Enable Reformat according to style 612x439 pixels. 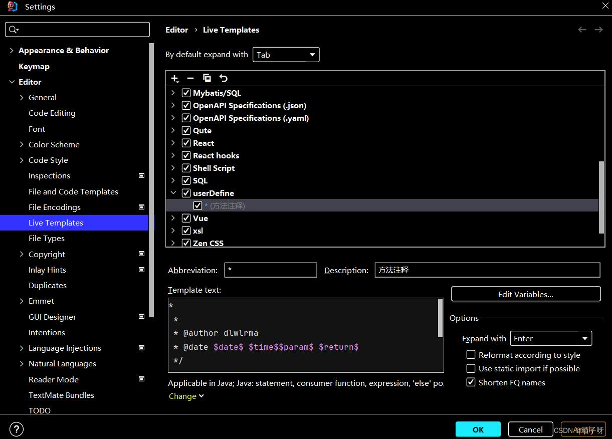tap(471, 355)
